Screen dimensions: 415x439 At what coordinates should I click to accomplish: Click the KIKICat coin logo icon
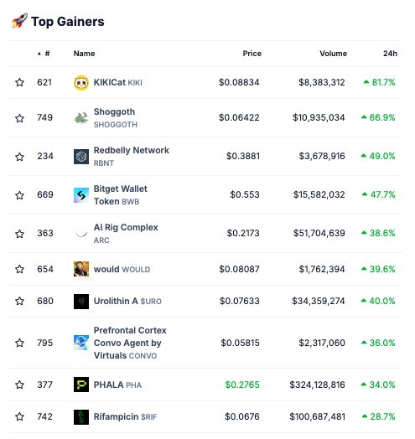[81, 83]
